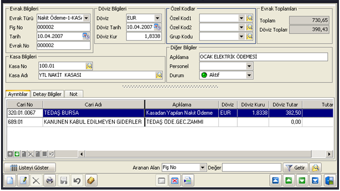The height and width of the screenshot is (191, 340).
Task: Click the printer icon
Action: point(50,180)
